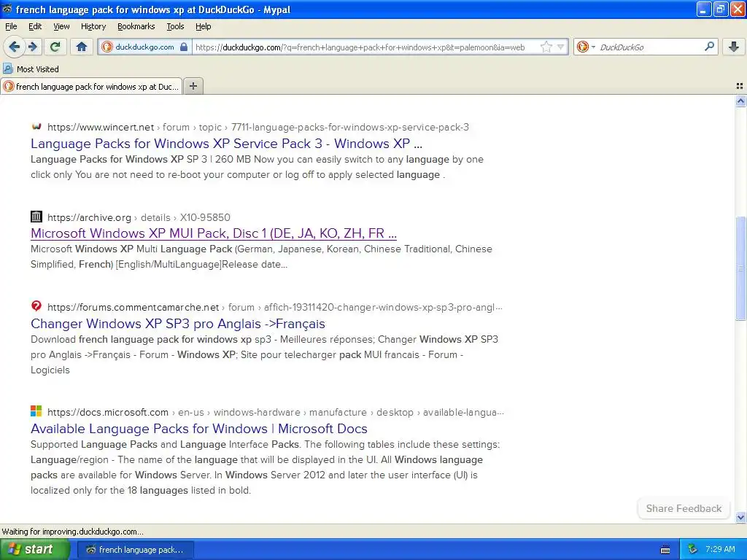Open Language Packs for Windows XP Service Pack 3 result
747x560 pixels.
[x=226, y=144]
